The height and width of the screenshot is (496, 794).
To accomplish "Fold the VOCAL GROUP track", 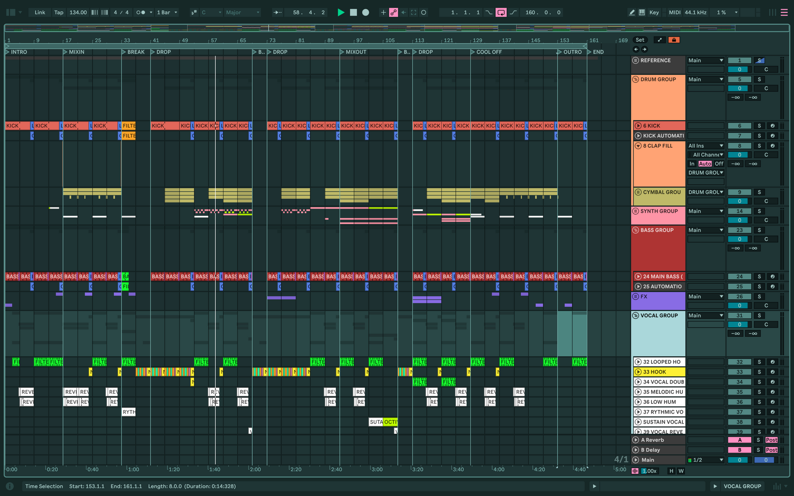I will [x=636, y=316].
